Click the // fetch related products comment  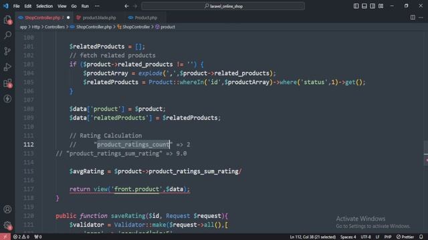(x=112, y=55)
